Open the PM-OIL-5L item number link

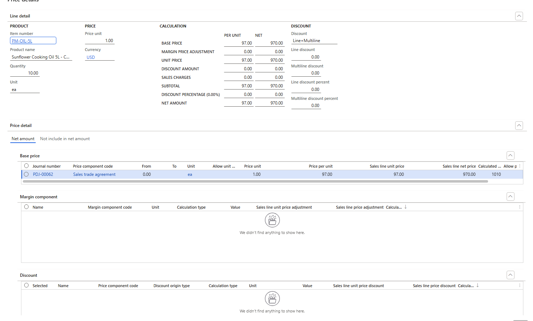coord(22,41)
